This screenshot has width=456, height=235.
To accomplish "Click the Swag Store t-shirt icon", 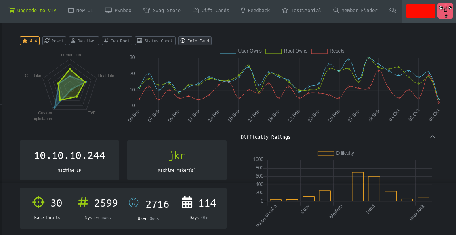I will [x=147, y=10].
